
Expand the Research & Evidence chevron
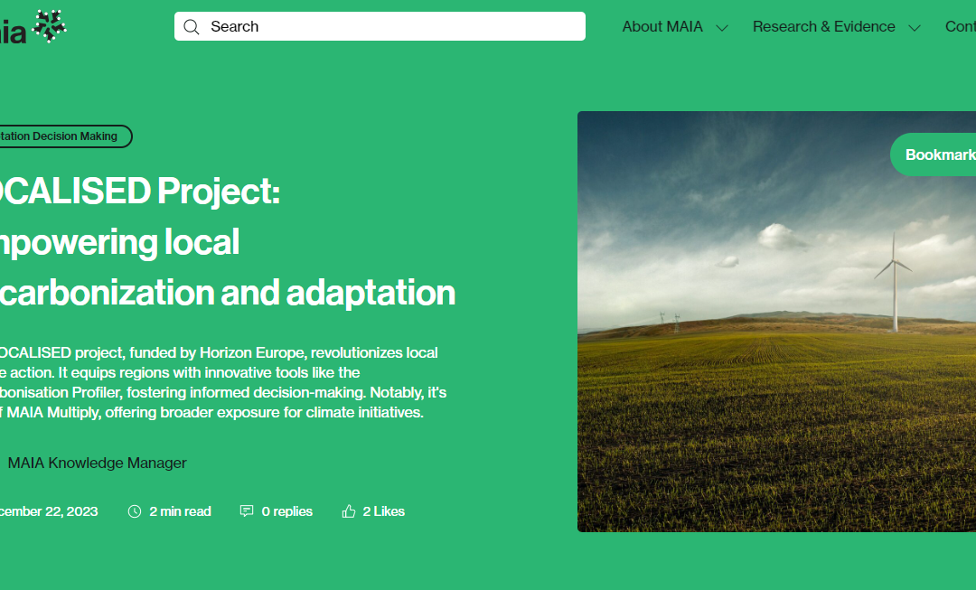tap(915, 27)
